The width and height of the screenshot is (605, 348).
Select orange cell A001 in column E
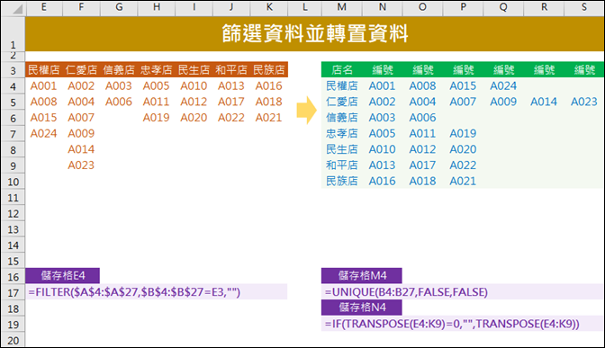coord(43,86)
